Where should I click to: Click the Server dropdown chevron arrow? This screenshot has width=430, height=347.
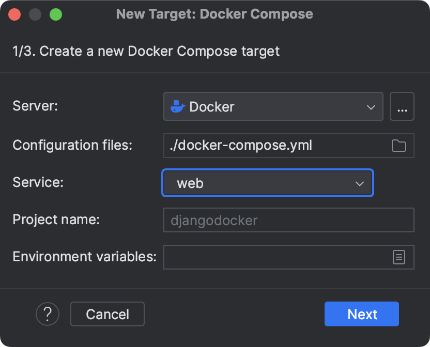coord(371,106)
